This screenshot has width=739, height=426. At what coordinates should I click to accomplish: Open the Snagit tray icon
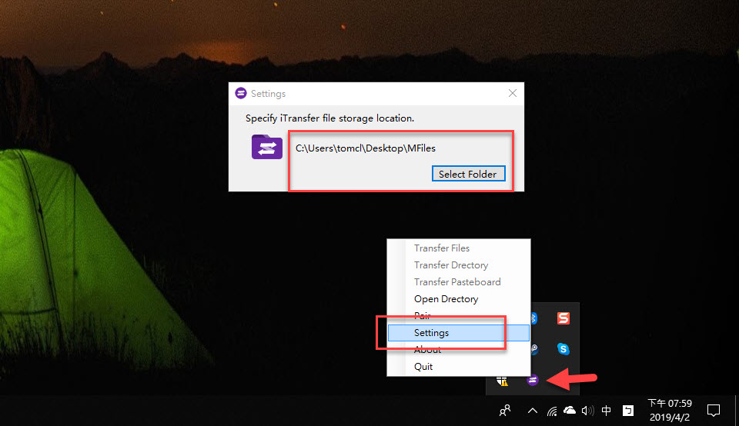563,318
